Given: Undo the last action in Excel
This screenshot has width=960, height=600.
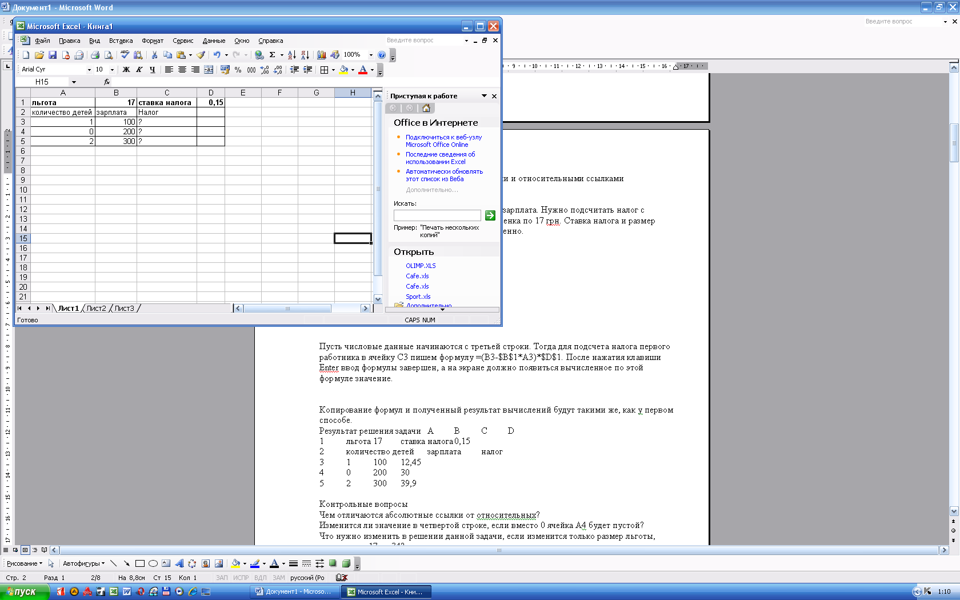Looking at the screenshot, I should (217, 55).
